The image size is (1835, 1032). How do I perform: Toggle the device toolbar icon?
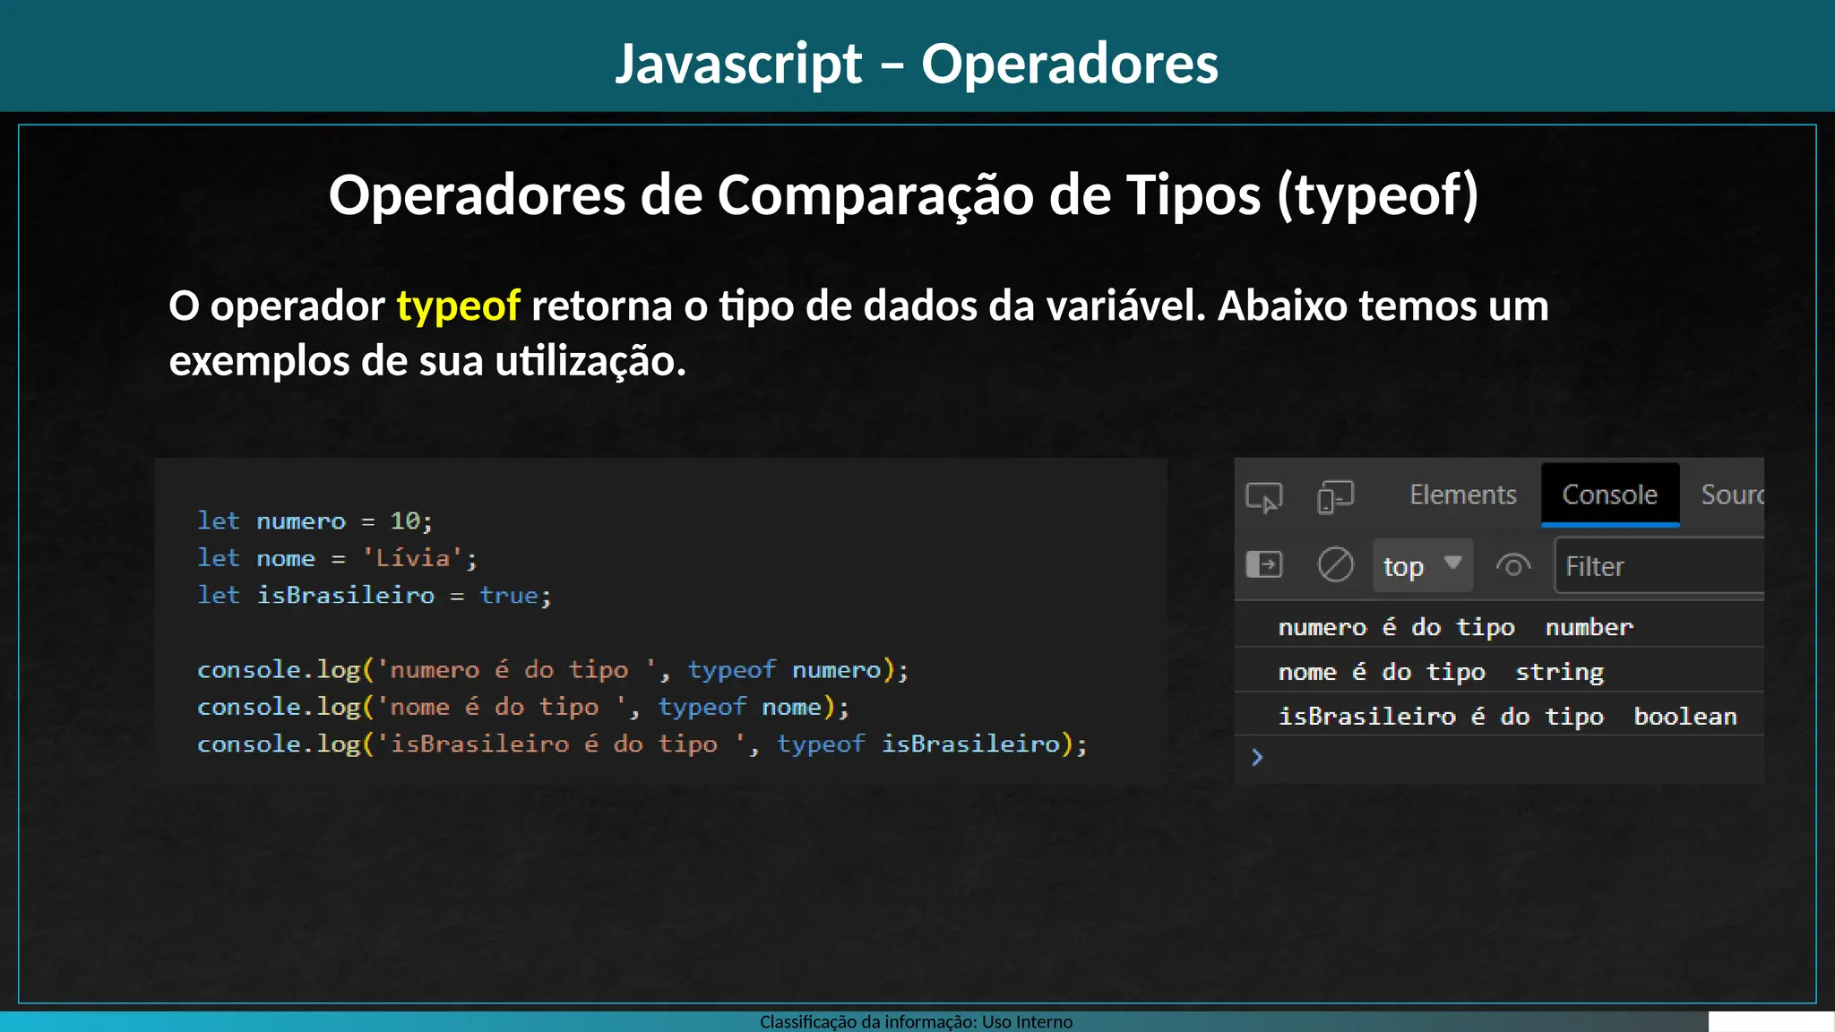[1335, 497]
